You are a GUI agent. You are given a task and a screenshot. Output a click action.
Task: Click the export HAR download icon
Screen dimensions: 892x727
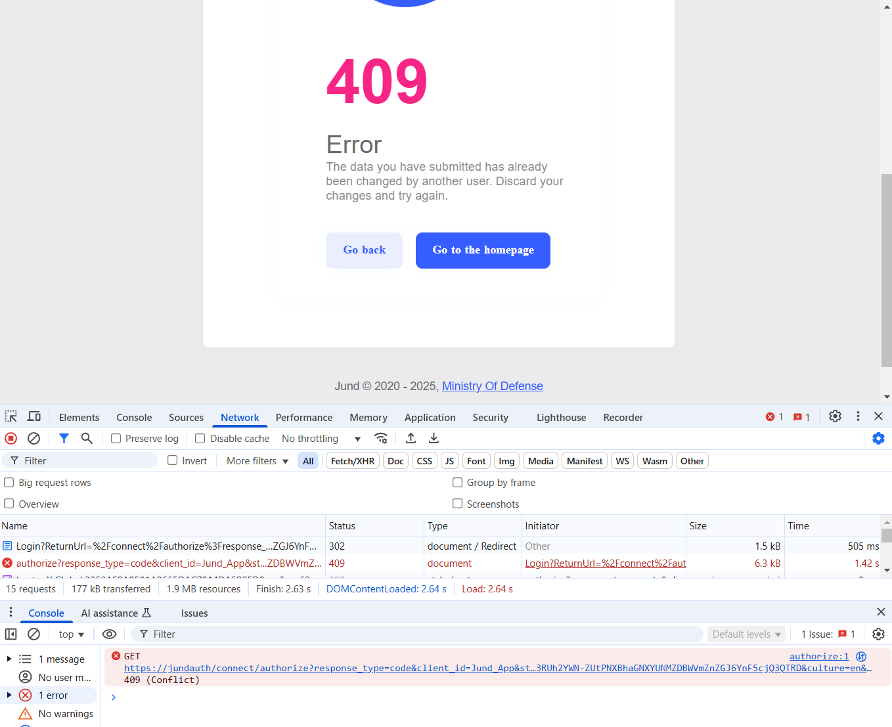434,438
